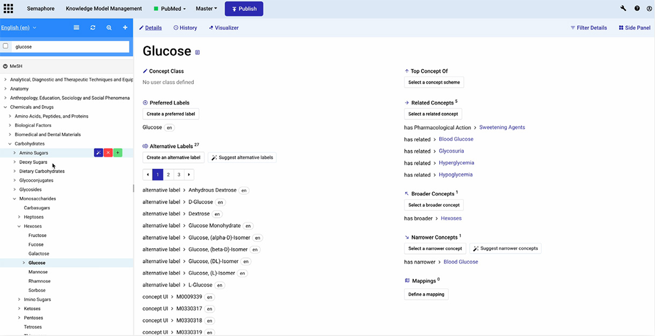Screen dimensions: 655x336
Task: Click the red X icon next to Amino Sugars
Action: click(108, 153)
